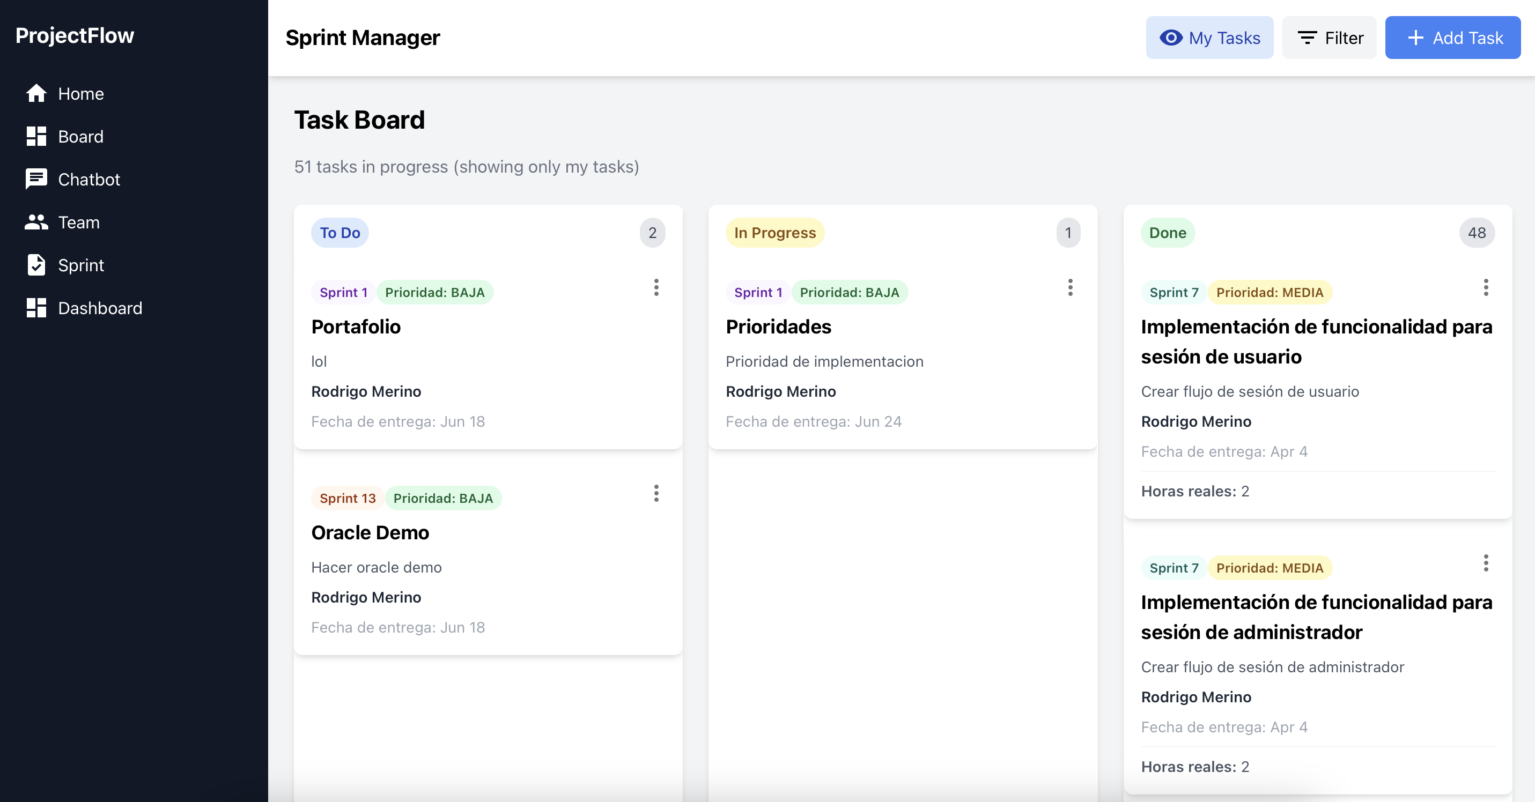The image size is (1535, 802).
Task: Click the Board grid icon
Action: click(x=36, y=136)
